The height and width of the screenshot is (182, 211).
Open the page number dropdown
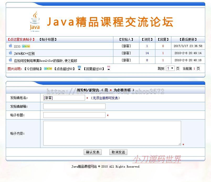click(x=170, y=68)
